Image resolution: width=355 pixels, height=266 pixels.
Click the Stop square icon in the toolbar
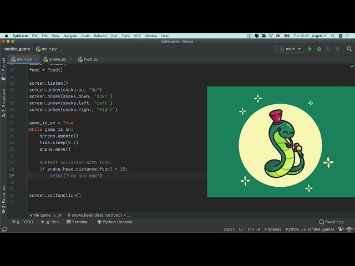coord(338,49)
